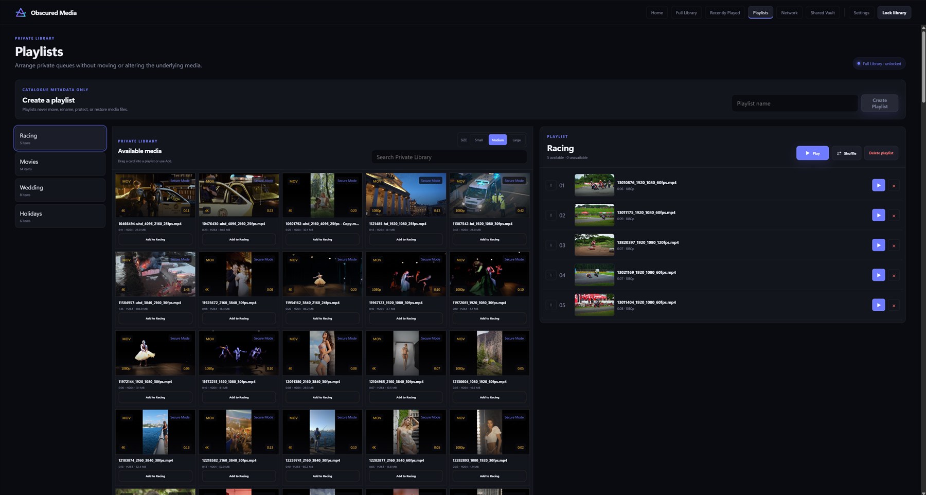Set thumbnail size to Large
926x495 pixels.
[517, 140]
